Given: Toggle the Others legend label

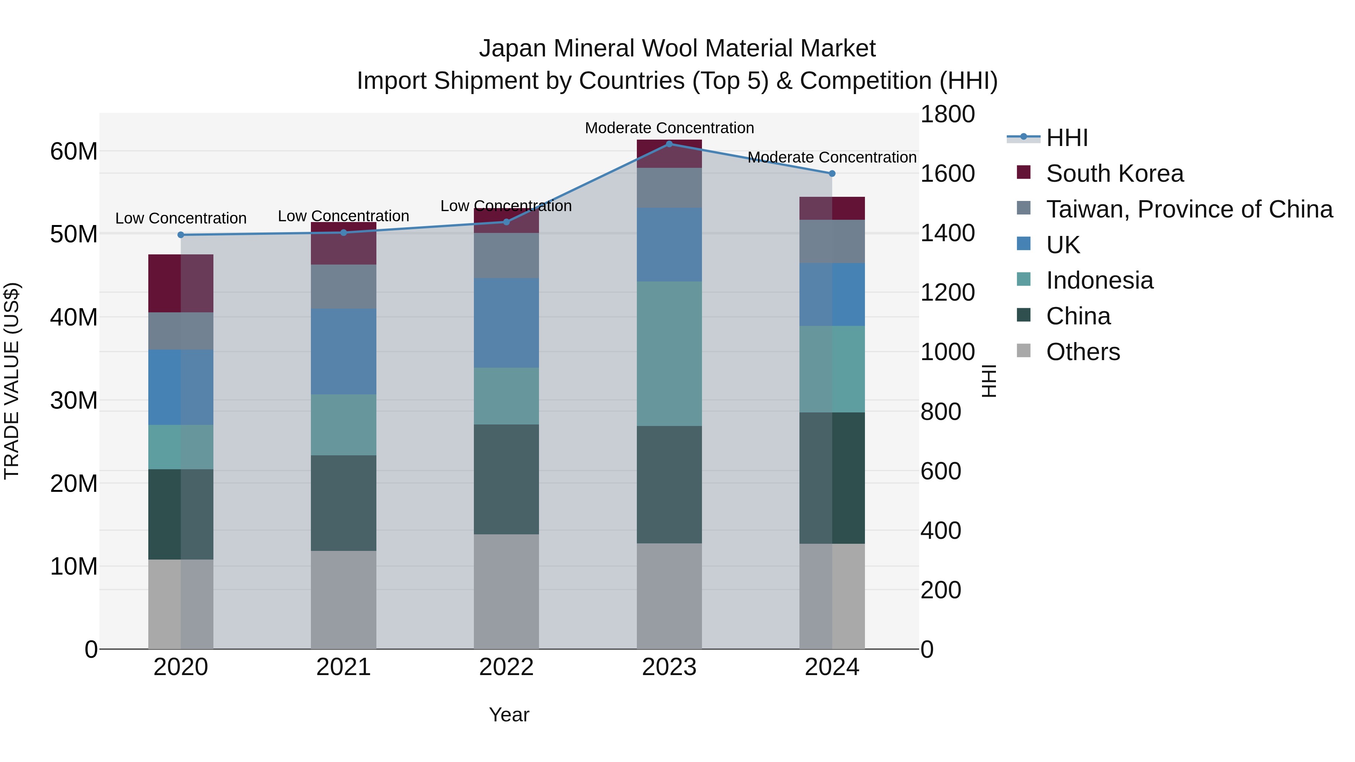Looking at the screenshot, I should pos(1083,352).
